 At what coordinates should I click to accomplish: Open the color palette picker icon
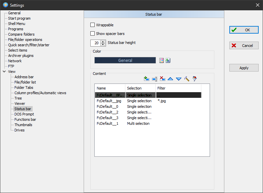pyautogui.click(x=162, y=60)
